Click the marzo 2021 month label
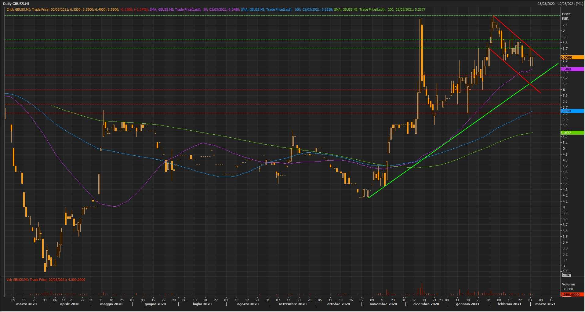The width and height of the screenshot is (585, 312). tap(545, 304)
